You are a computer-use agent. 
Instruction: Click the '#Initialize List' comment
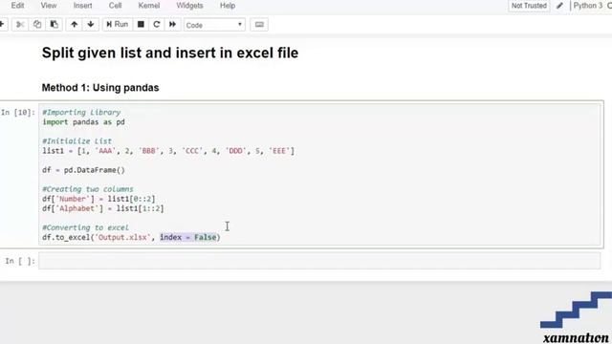point(76,141)
